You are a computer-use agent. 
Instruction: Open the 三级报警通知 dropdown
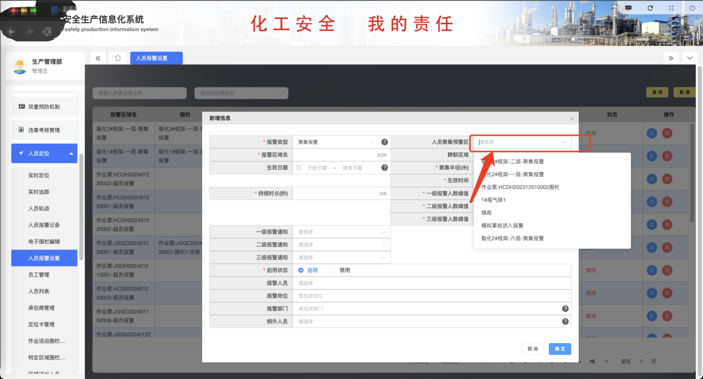pos(341,258)
